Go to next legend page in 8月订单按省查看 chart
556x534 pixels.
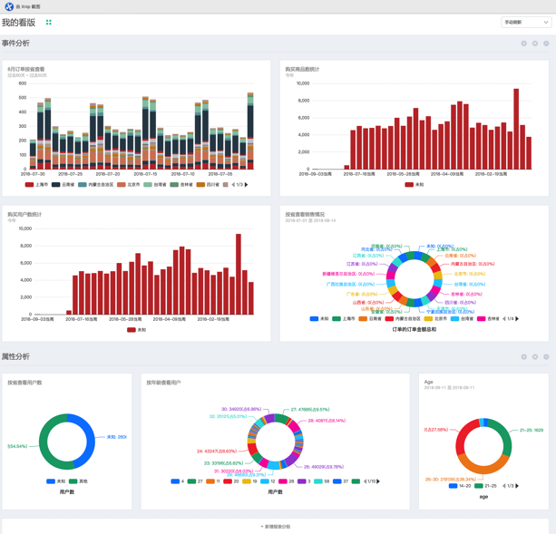point(247,185)
